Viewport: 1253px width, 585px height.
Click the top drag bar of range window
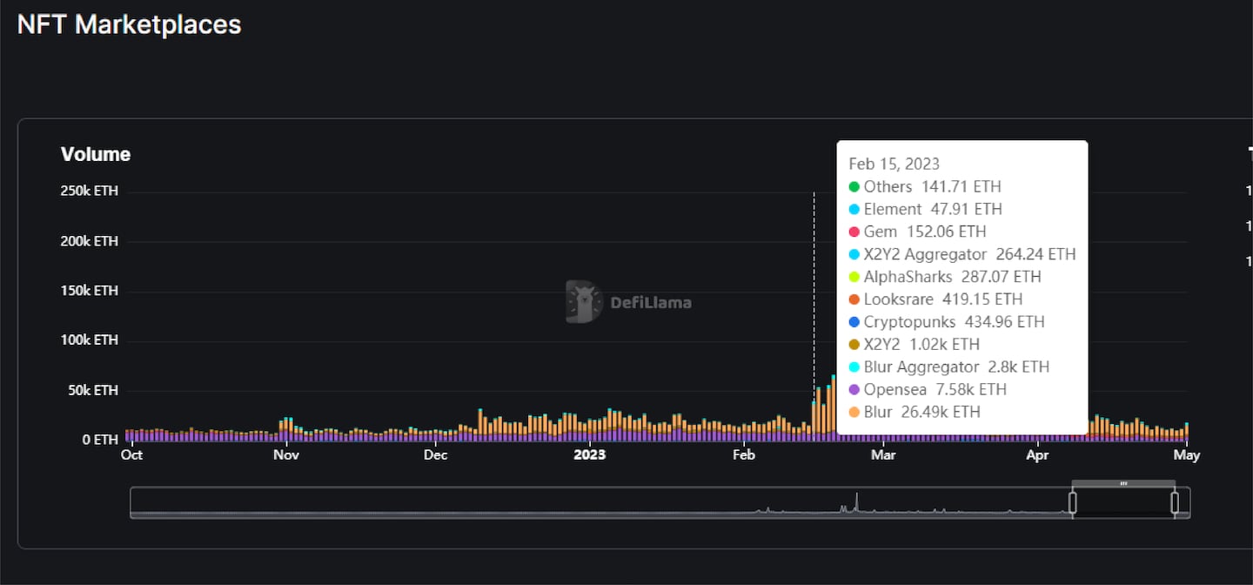tap(1123, 483)
